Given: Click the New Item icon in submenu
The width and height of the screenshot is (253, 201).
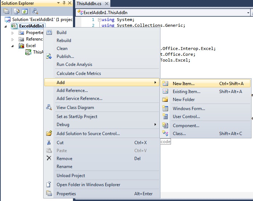Looking at the screenshot, I should [x=165, y=83].
